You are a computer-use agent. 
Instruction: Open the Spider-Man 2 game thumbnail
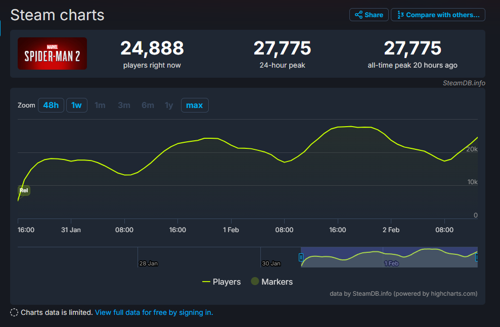(x=52, y=53)
